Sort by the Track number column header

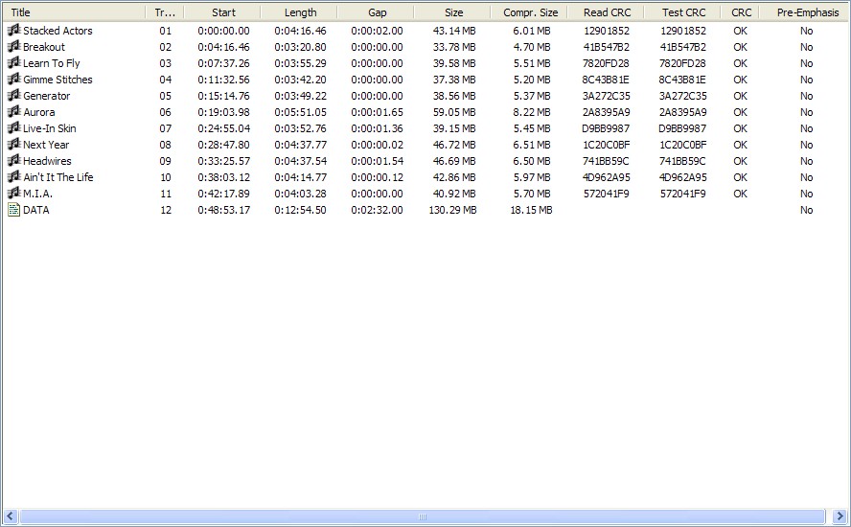pyautogui.click(x=165, y=12)
